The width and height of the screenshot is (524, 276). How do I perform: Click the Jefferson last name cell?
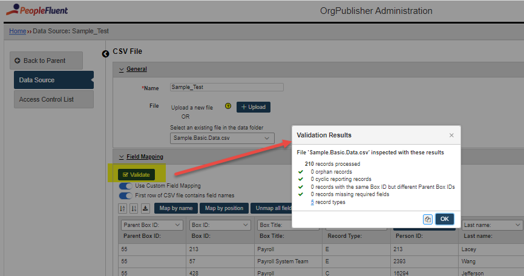click(491, 272)
